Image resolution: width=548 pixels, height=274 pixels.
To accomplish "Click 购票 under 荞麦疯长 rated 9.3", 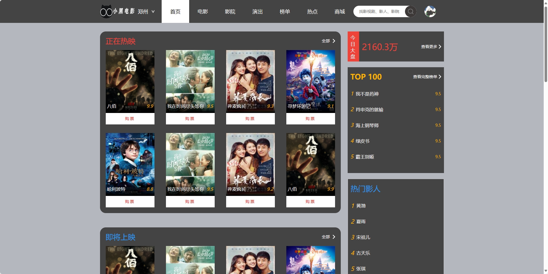I will 250,119.
